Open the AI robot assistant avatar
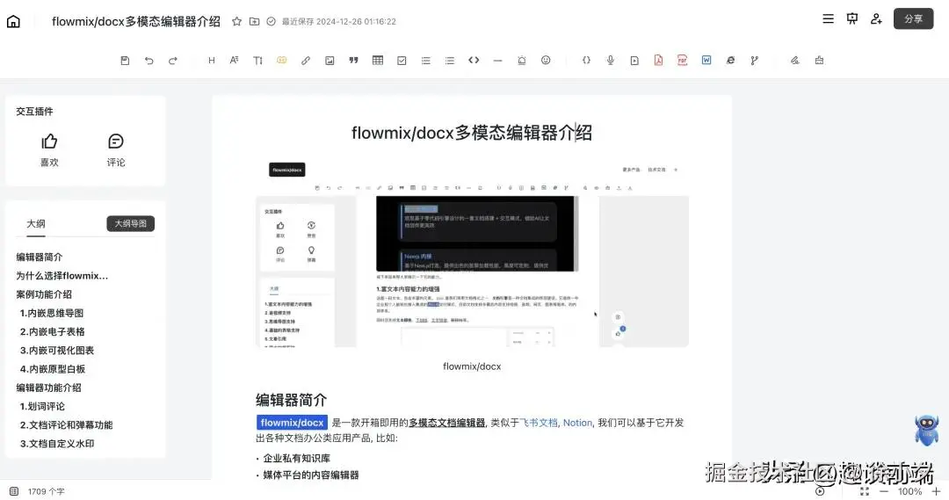 pyautogui.click(x=927, y=430)
